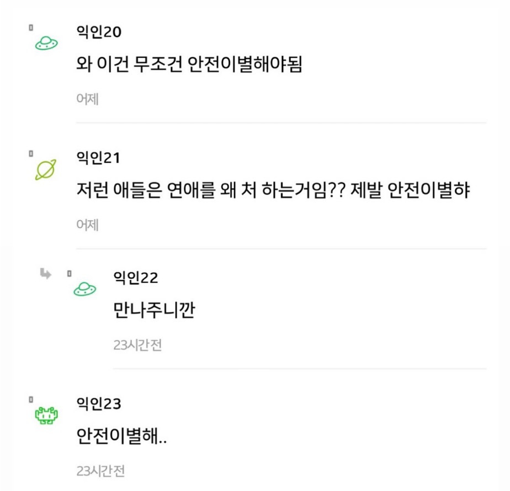Click the small gray marker beside 익인21's avatar
Image resolution: width=510 pixels, height=491 pixels.
pyautogui.click(x=31, y=152)
